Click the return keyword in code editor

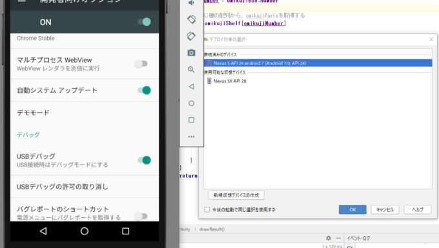[189, 176]
